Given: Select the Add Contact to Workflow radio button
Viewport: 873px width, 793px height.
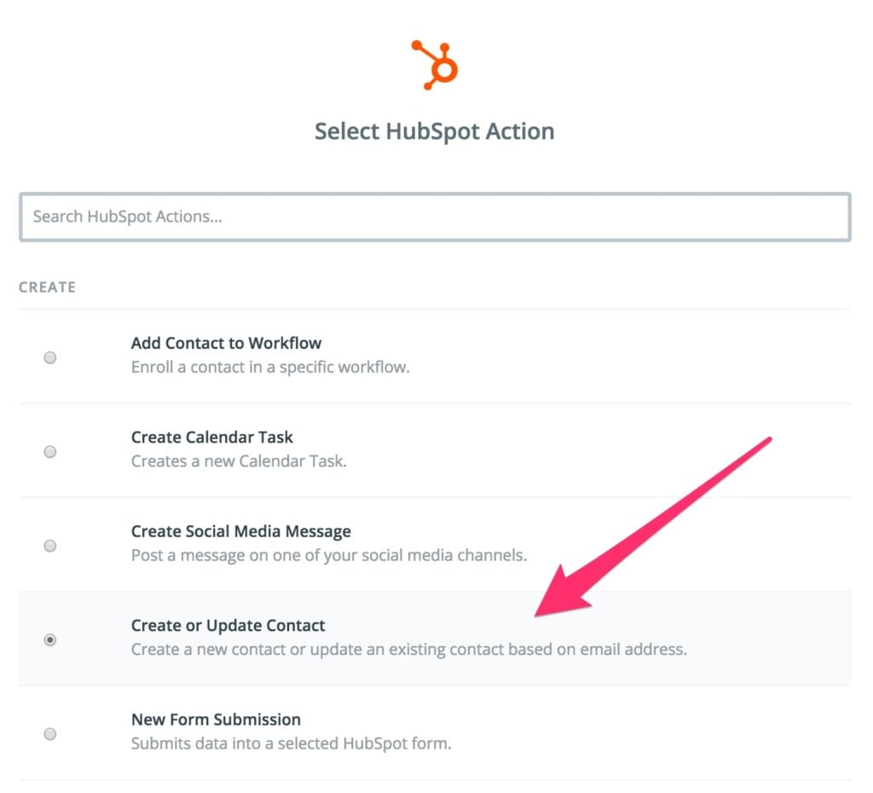Looking at the screenshot, I should 50,357.
